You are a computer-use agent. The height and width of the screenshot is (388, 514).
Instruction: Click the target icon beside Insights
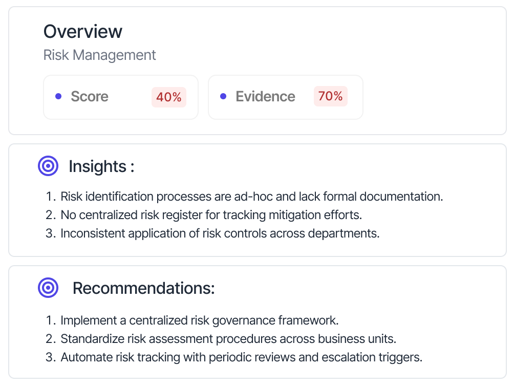tap(48, 166)
